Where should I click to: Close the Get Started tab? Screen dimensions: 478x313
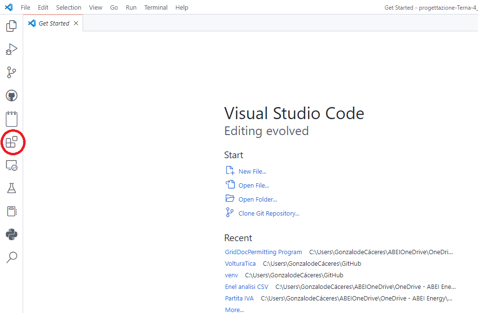(76, 23)
